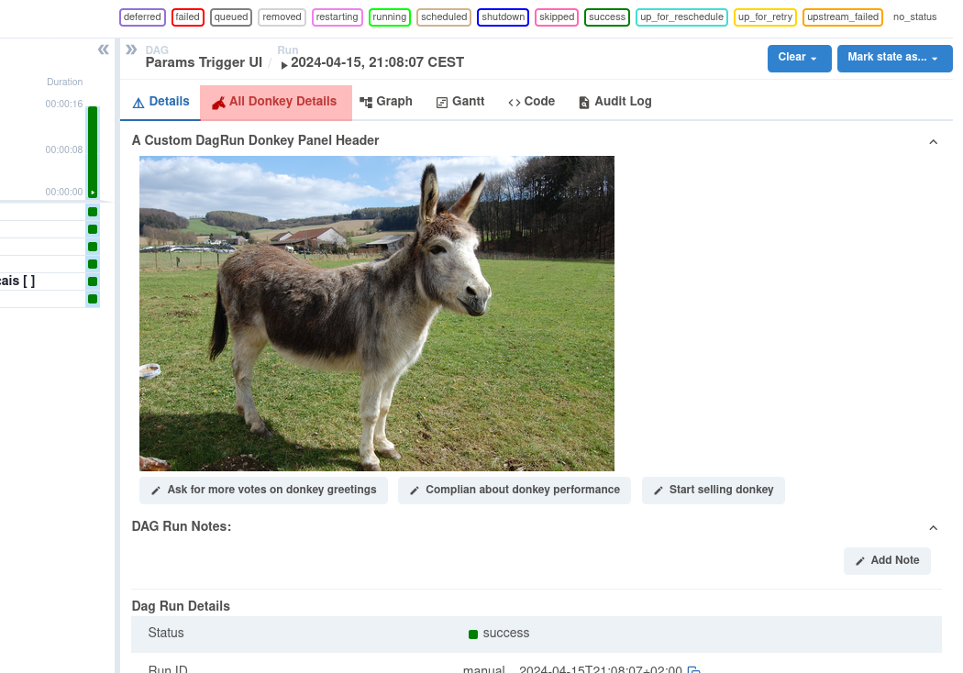Open the Clear dropdown menu

click(799, 59)
